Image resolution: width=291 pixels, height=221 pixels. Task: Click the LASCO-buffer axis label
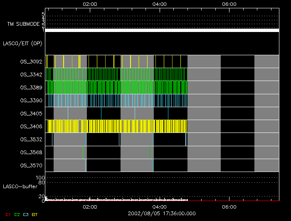coord(20,186)
